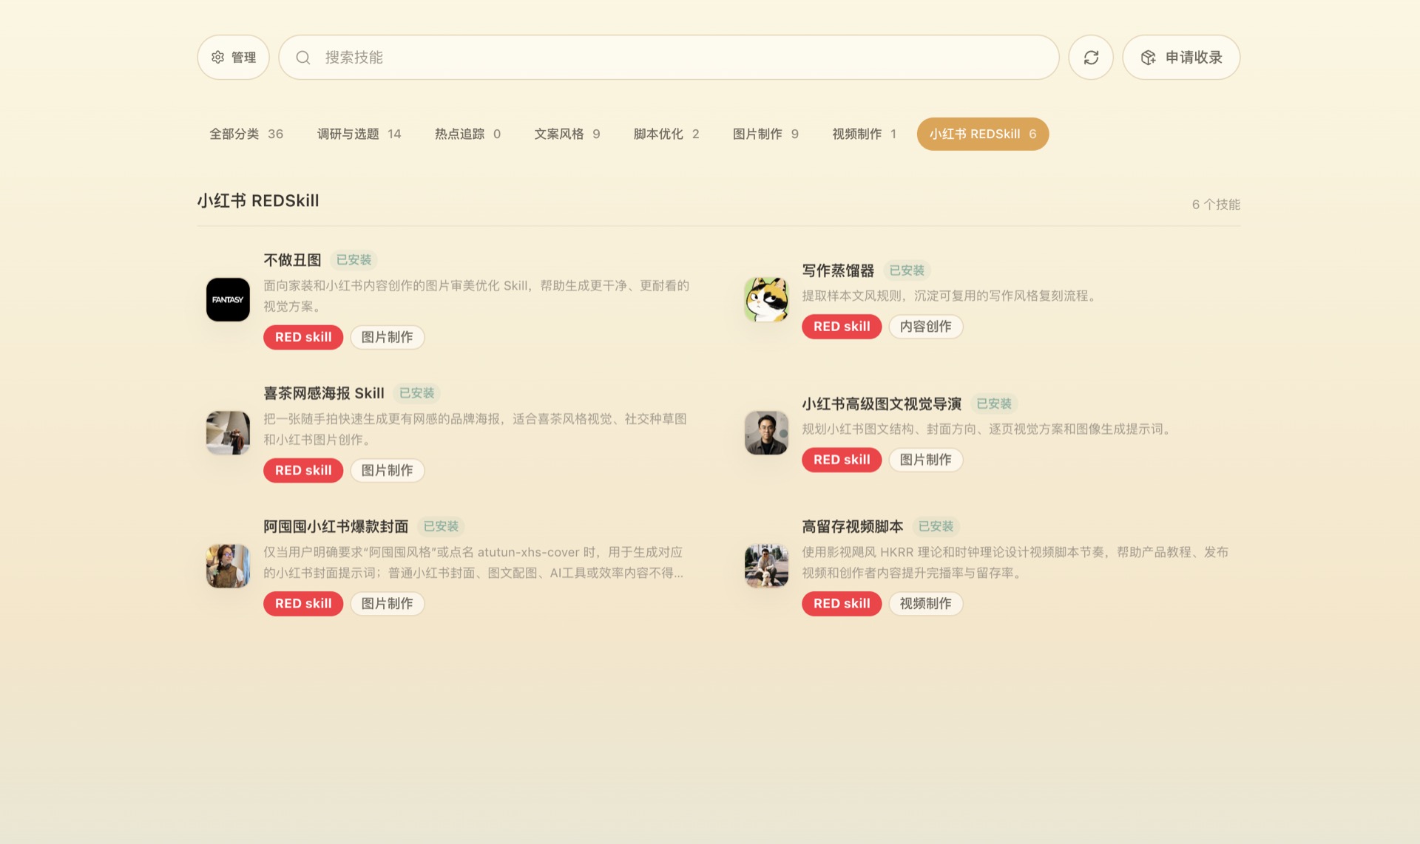1420x844 pixels.
Task: Click the 小红书高级图文视觉导演 avatar
Action: pos(766,432)
